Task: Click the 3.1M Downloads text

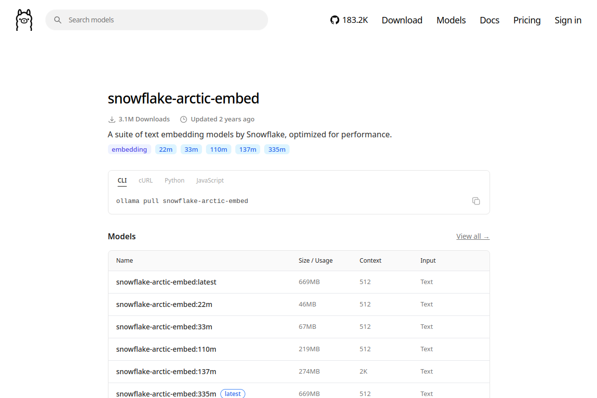Action: pyautogui.click(x=144, y=119)
